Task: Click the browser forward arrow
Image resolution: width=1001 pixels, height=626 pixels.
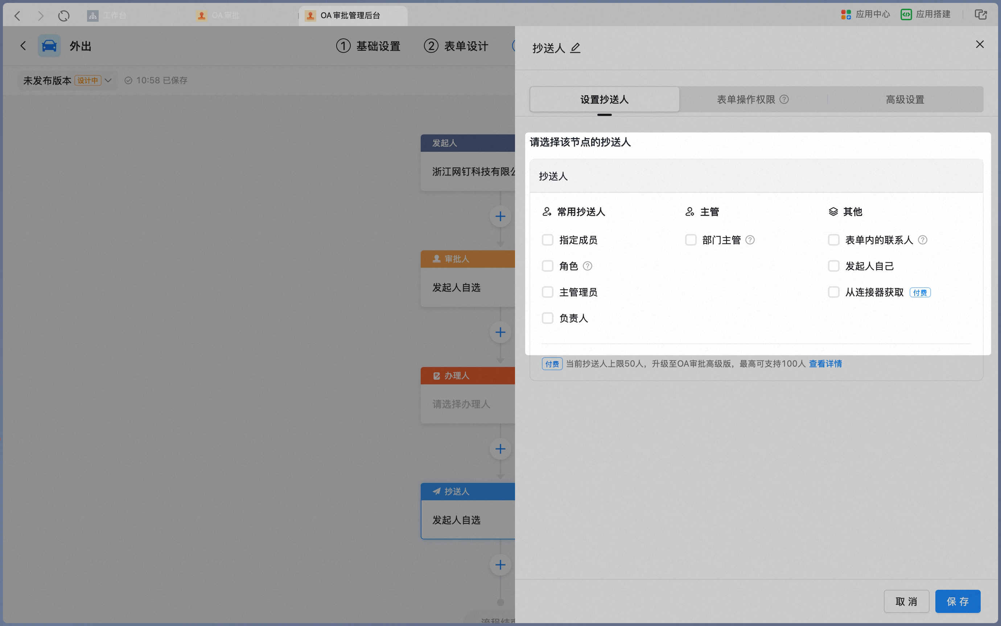Action: click(40, 16)
